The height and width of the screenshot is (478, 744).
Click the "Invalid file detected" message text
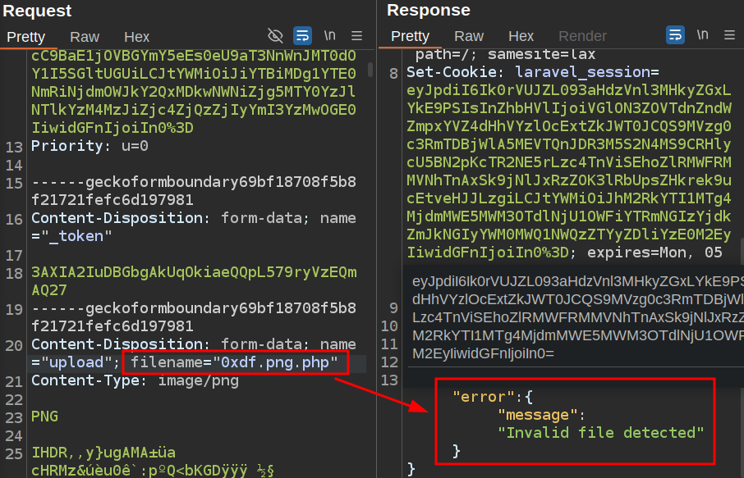coord(600,432)
